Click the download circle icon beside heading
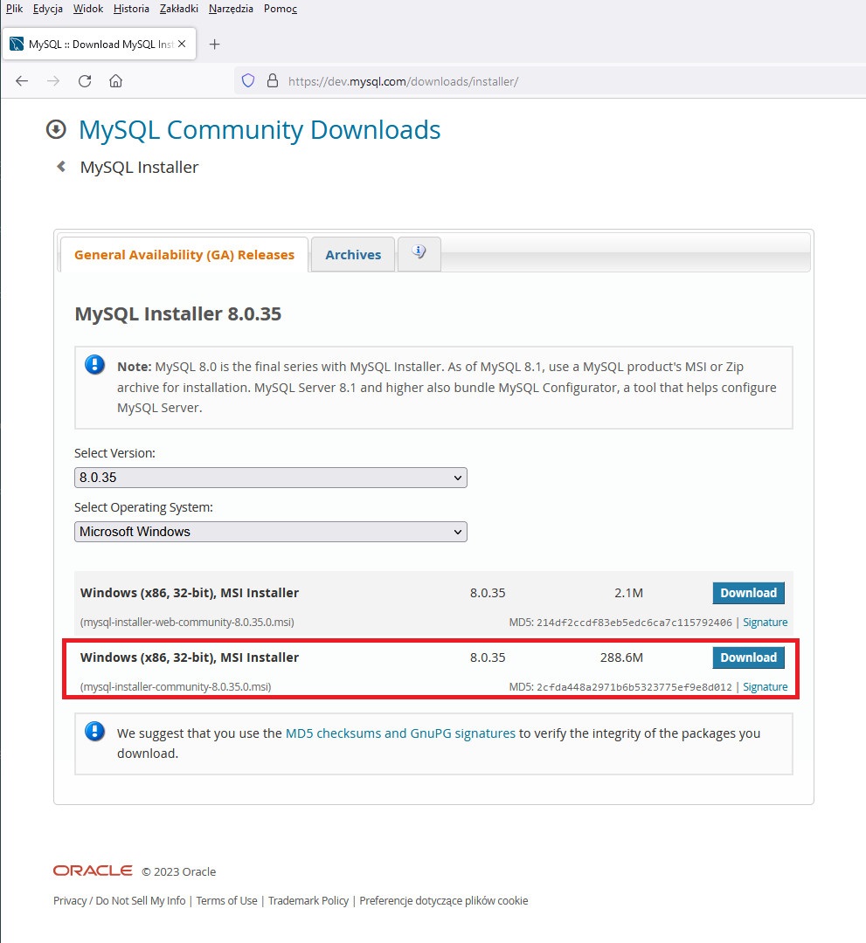This screenshot has width=866, height=943. (x=56, y=129)
